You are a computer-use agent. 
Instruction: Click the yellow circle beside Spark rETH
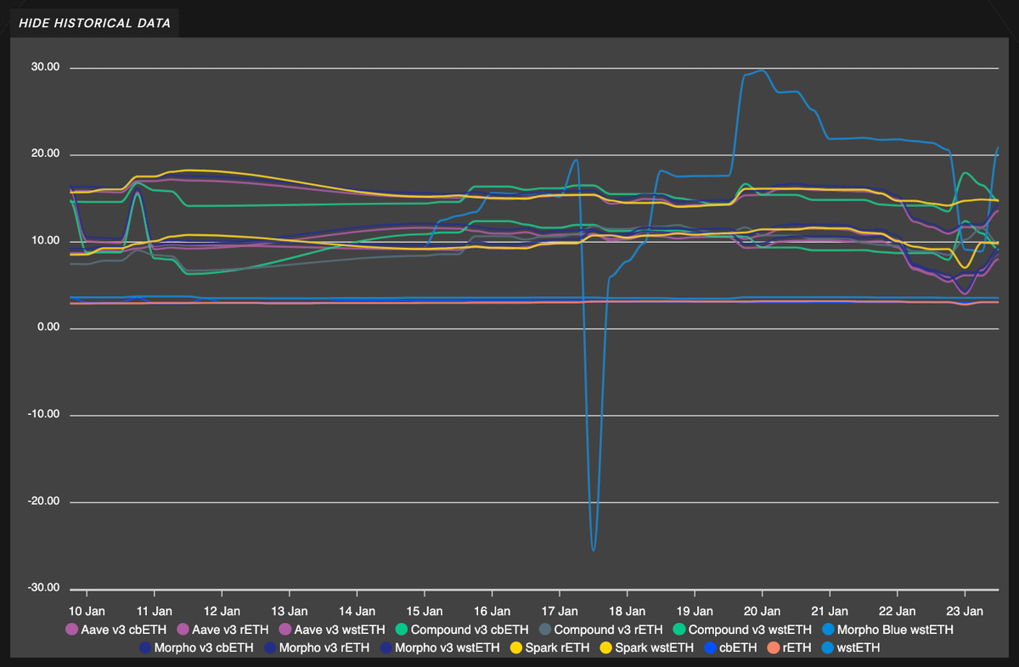pos(514,647)
